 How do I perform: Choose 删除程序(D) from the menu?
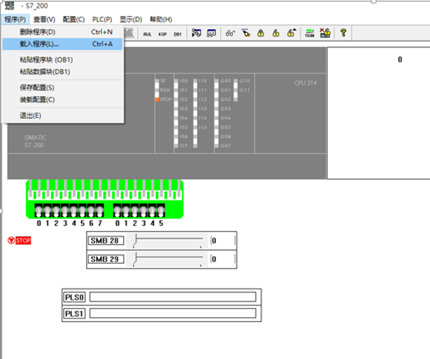(x=63, y=32)
